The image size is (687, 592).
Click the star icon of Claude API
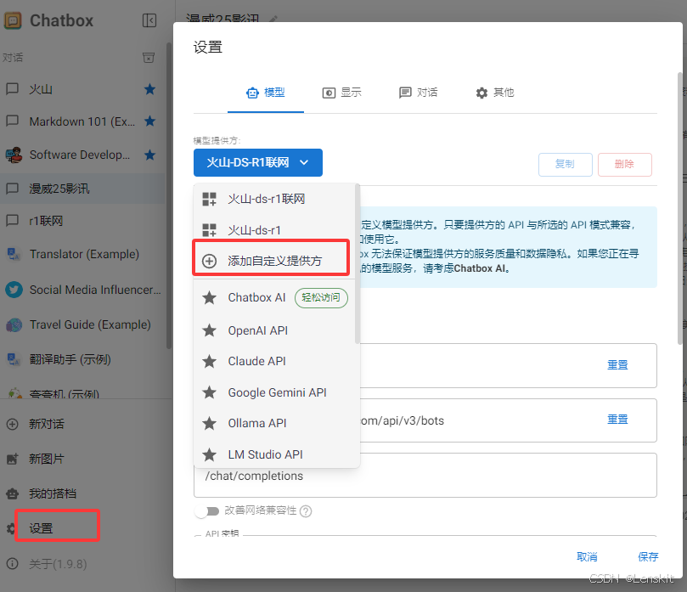pyautogui.click(x=209, y=361)
